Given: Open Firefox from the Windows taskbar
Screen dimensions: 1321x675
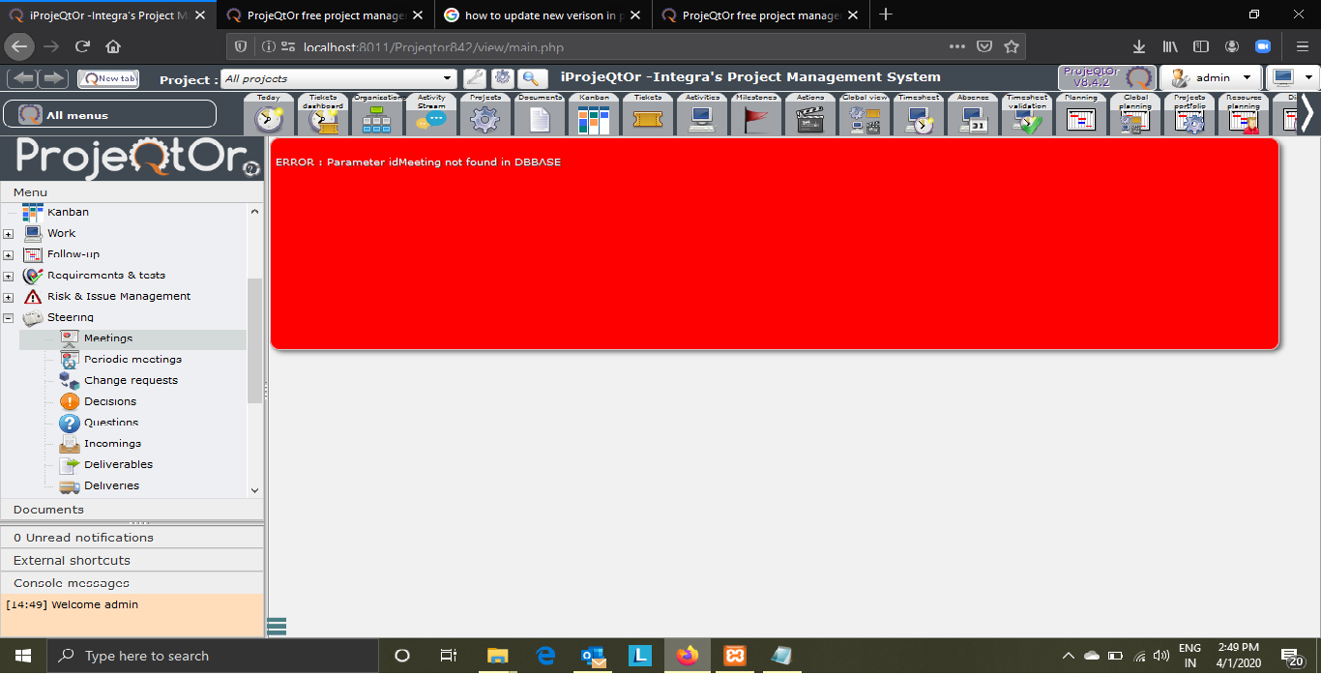Looking at the screenshot, I should tap(688, 656).
